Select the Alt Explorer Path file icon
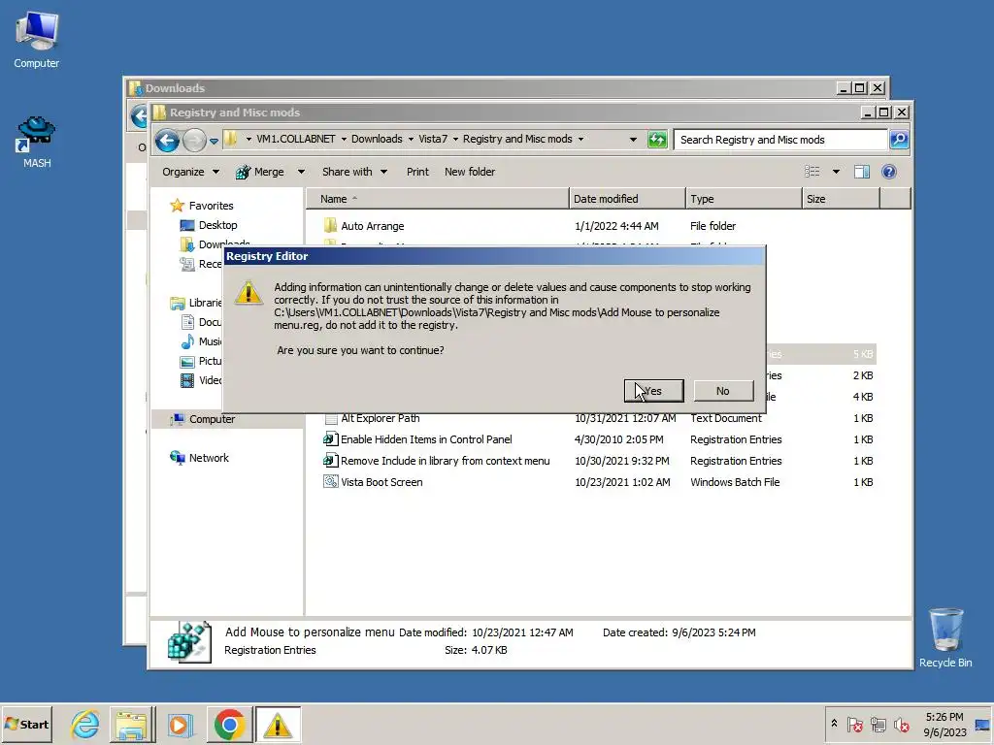This screenshot has height=745, width=994. pos(330,419)
